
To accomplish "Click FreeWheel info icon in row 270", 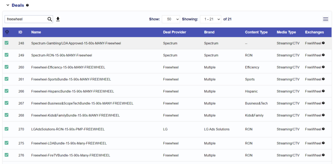I will pyautogui.click(x=323, y=129).
